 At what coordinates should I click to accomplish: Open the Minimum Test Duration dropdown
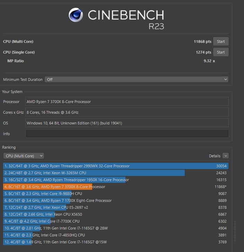[x=137, y=80]
